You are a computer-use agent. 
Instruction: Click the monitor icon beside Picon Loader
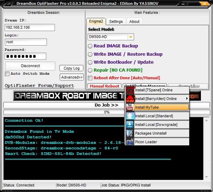(130, 142)
